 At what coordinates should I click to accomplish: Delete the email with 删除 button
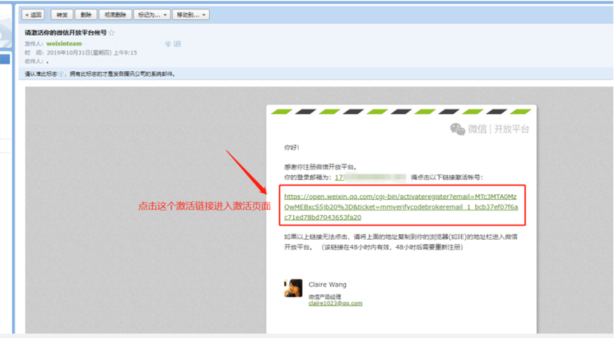pyautogui.click(x=86, y=15)
